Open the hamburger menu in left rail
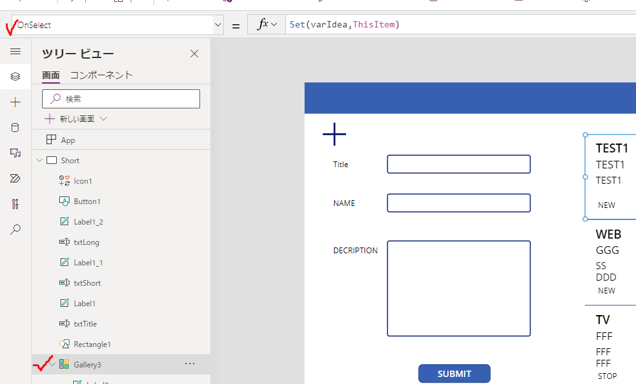Image resolution: width=636 pixels, height=384 pixels. [15, 52]
